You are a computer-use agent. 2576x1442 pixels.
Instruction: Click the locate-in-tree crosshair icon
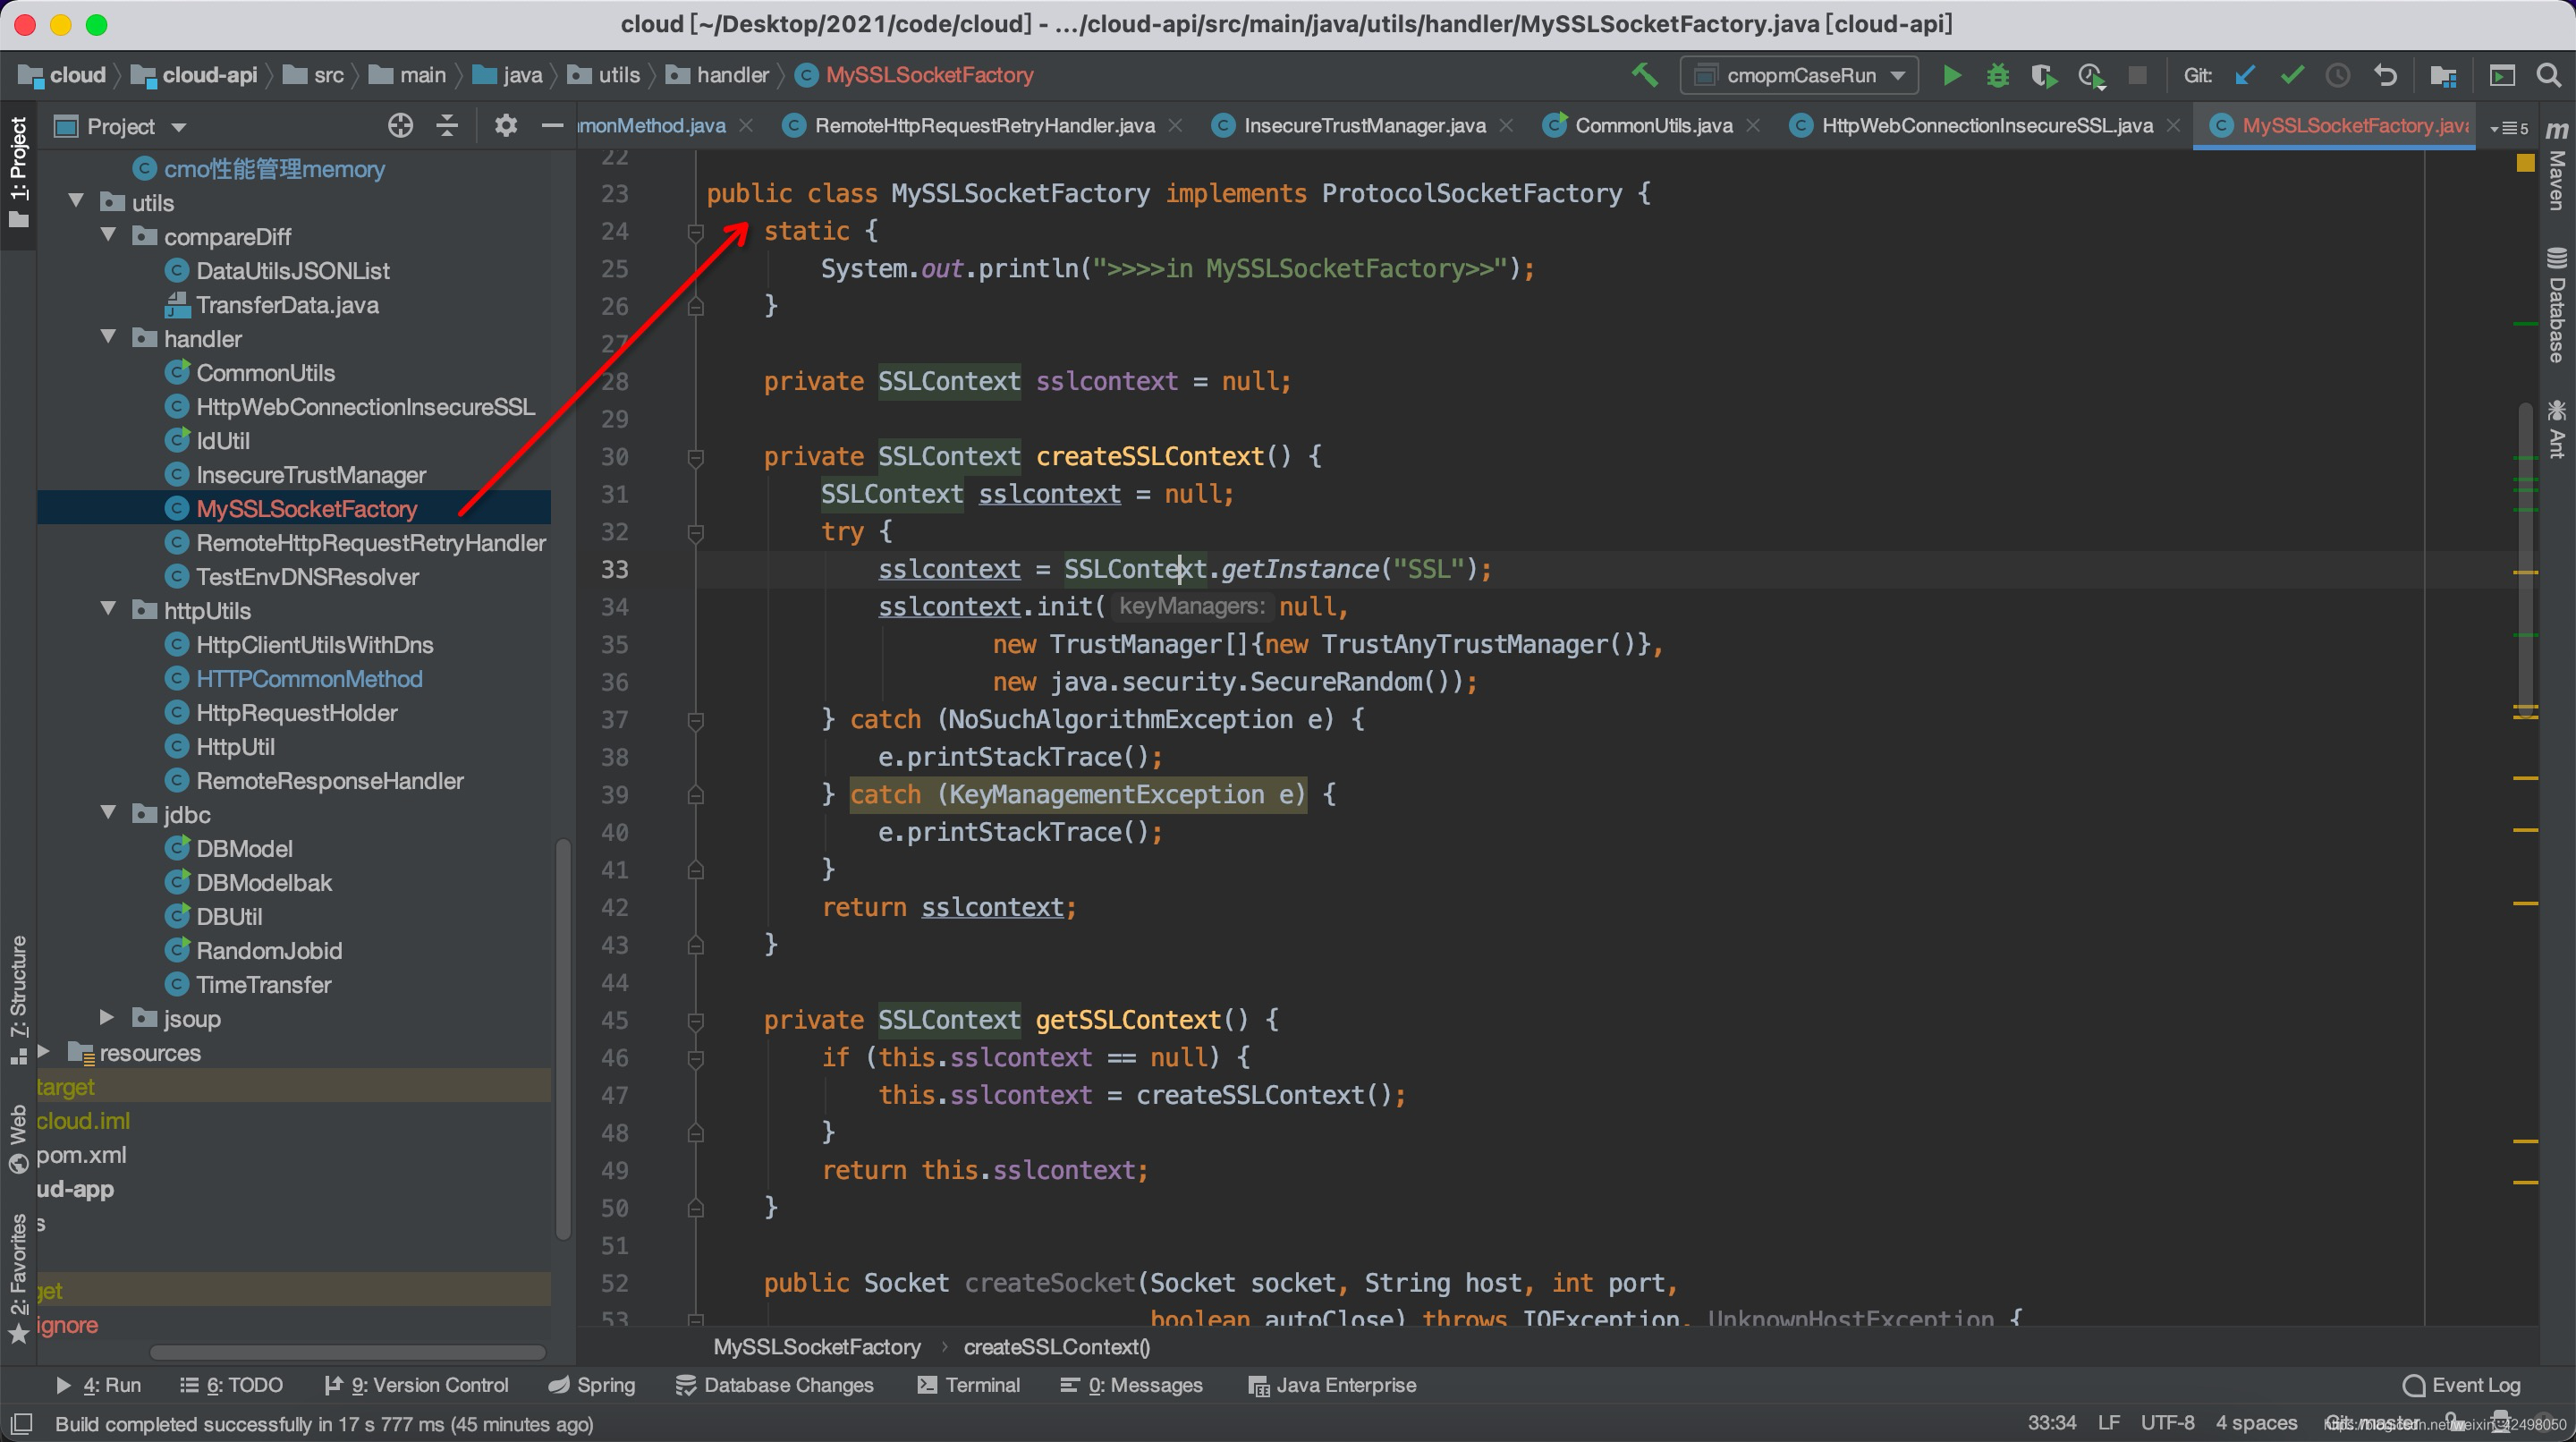pyautogui.click(x=400, y=125)
